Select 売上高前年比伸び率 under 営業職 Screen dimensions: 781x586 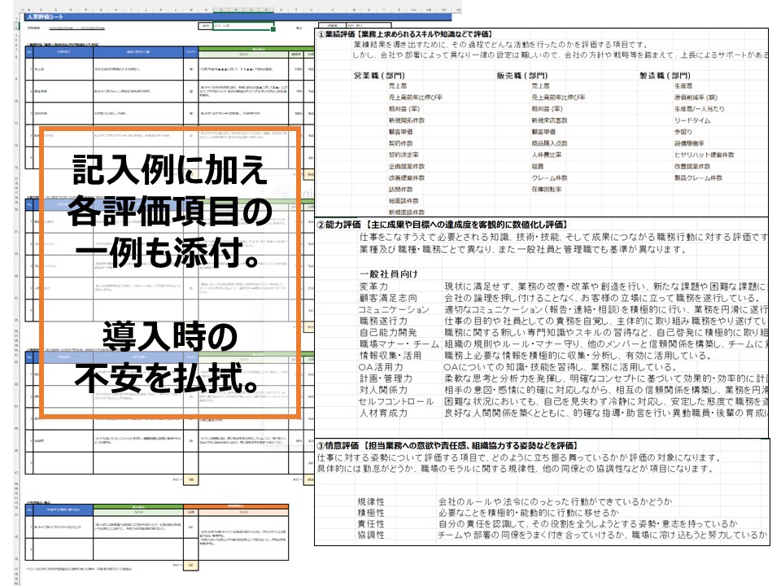coord(416,97)
